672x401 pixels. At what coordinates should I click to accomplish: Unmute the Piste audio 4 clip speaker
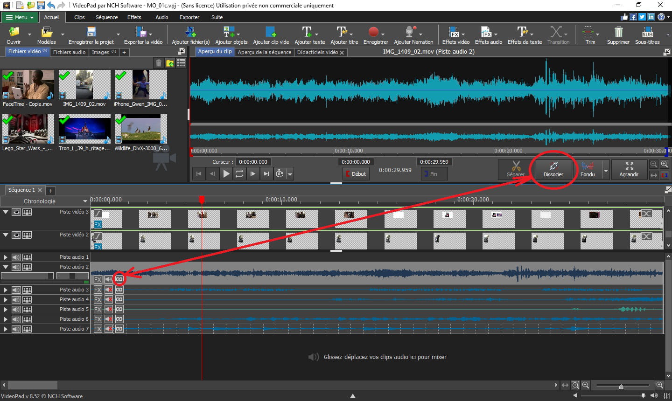pyautogui.click(x=109, y=299)
